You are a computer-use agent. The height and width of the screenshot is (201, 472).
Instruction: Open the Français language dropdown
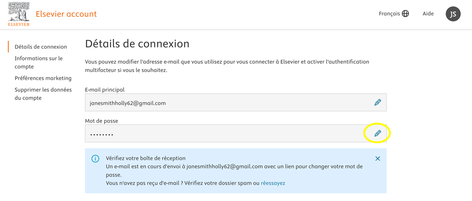tap(390, 14)
